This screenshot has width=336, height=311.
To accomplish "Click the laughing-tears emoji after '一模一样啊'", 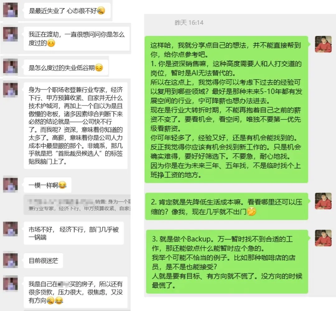I will tap(62, 185).
